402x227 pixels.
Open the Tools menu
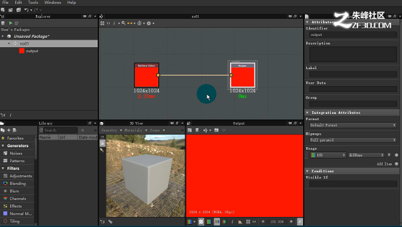pos(33,3)
